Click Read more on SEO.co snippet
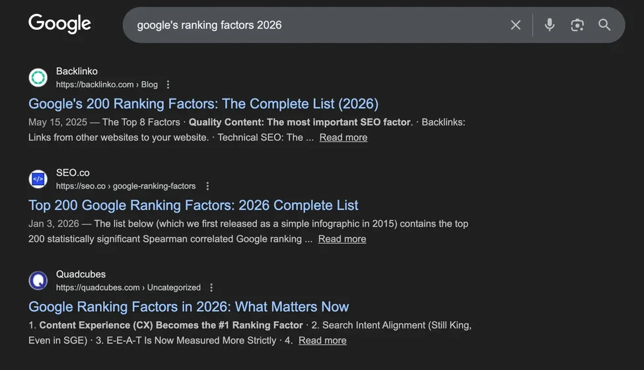This screenshot has height=370, width=644. pos(342,239)
